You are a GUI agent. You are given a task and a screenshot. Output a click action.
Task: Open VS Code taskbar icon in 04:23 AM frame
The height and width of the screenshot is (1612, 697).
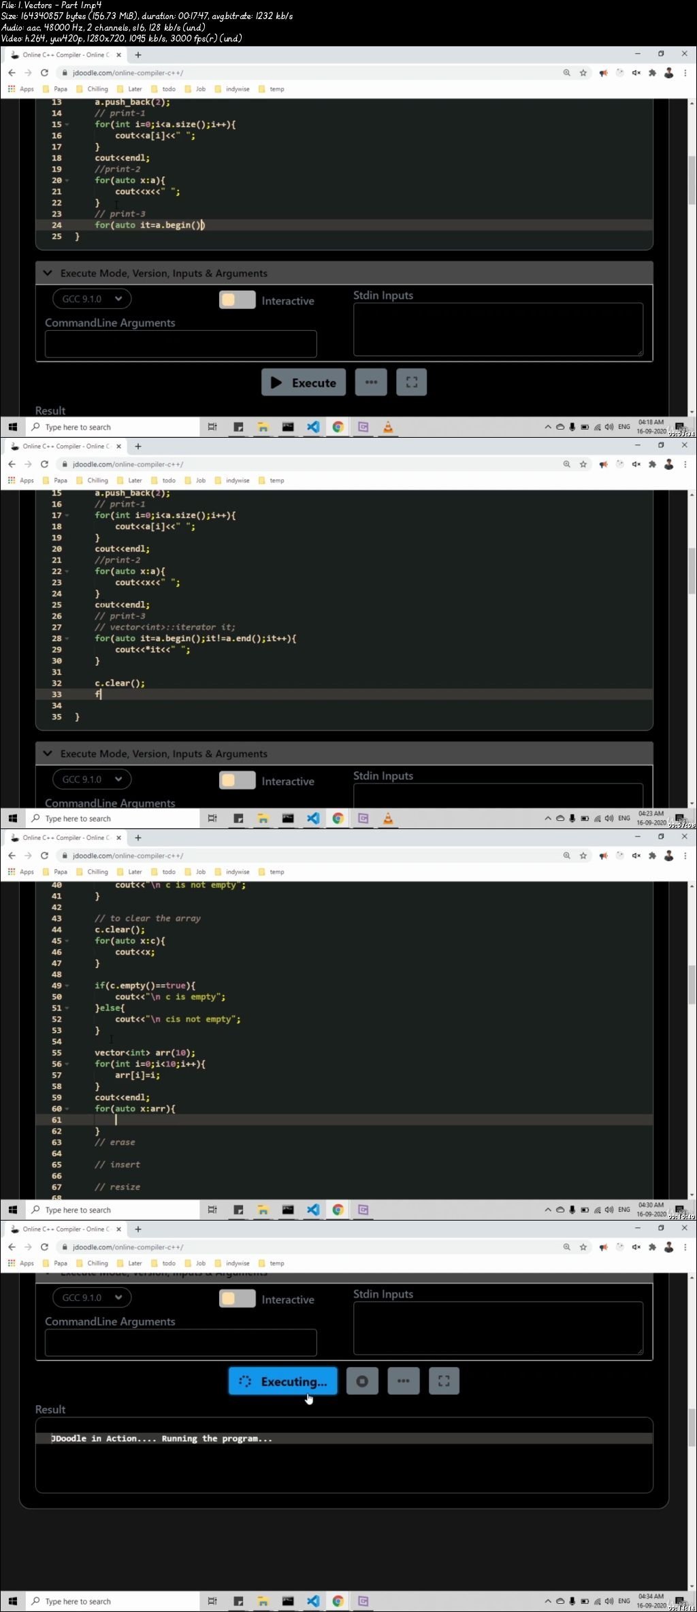(313, 818)
